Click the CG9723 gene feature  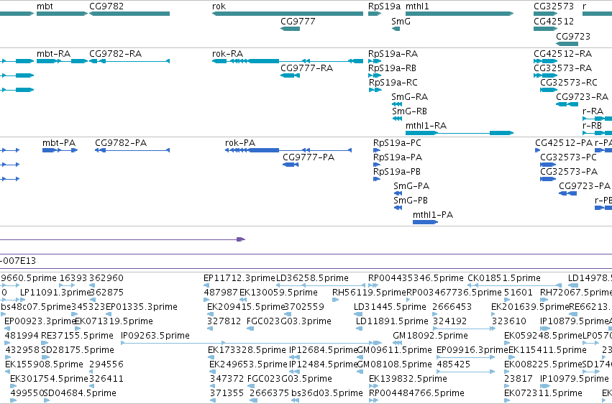coord(567,44)
